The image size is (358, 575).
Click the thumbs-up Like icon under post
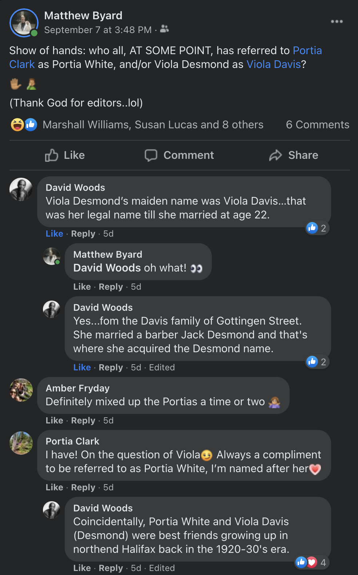coord(52,155)
